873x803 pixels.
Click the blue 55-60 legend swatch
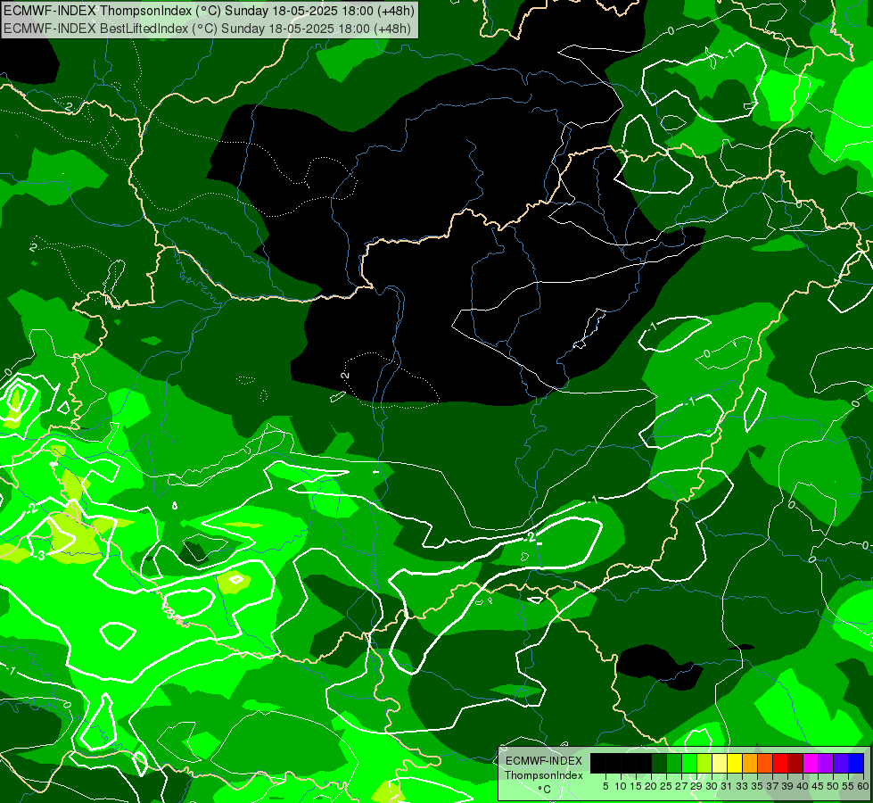pos(856,764)
